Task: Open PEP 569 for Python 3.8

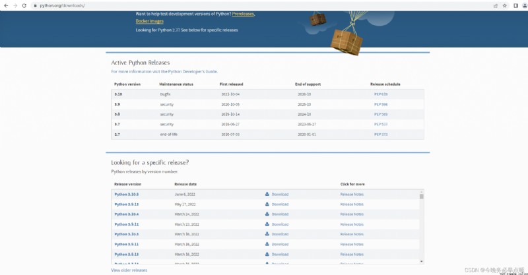Action: (381, 114)
